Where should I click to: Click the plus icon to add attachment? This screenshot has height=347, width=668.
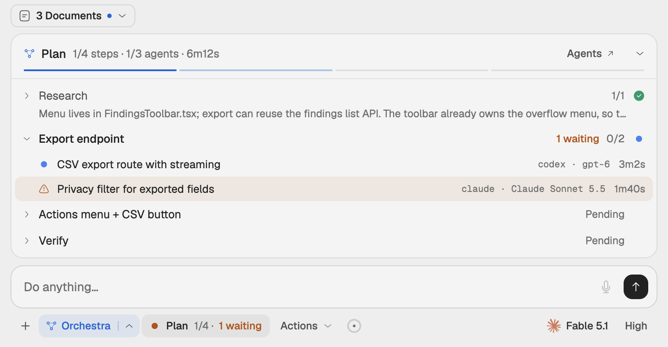tap(25, 326)
